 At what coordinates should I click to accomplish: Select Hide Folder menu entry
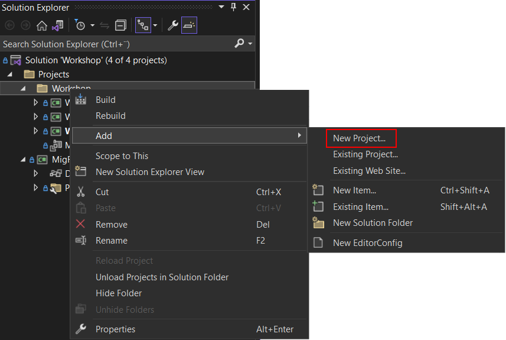pyautogui.click(x=189, y=293)
